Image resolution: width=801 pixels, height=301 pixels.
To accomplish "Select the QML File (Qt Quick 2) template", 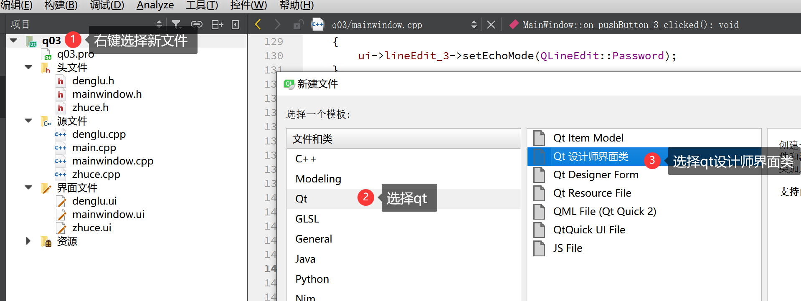I will pyautogui.click(x=644, y=211).
